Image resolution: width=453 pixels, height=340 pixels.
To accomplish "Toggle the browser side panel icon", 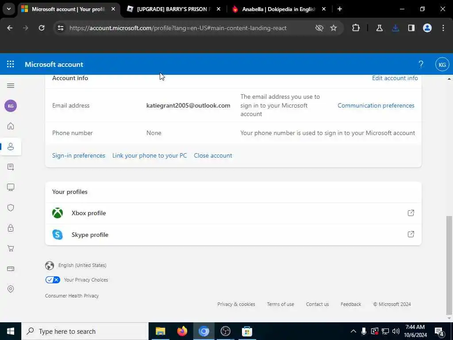I will point(411,28).
